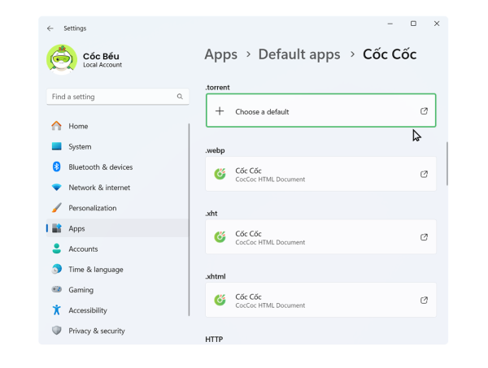This screenshot has height=368, width=488.
Task: Open Time & language settings
Action: point(118,270)
